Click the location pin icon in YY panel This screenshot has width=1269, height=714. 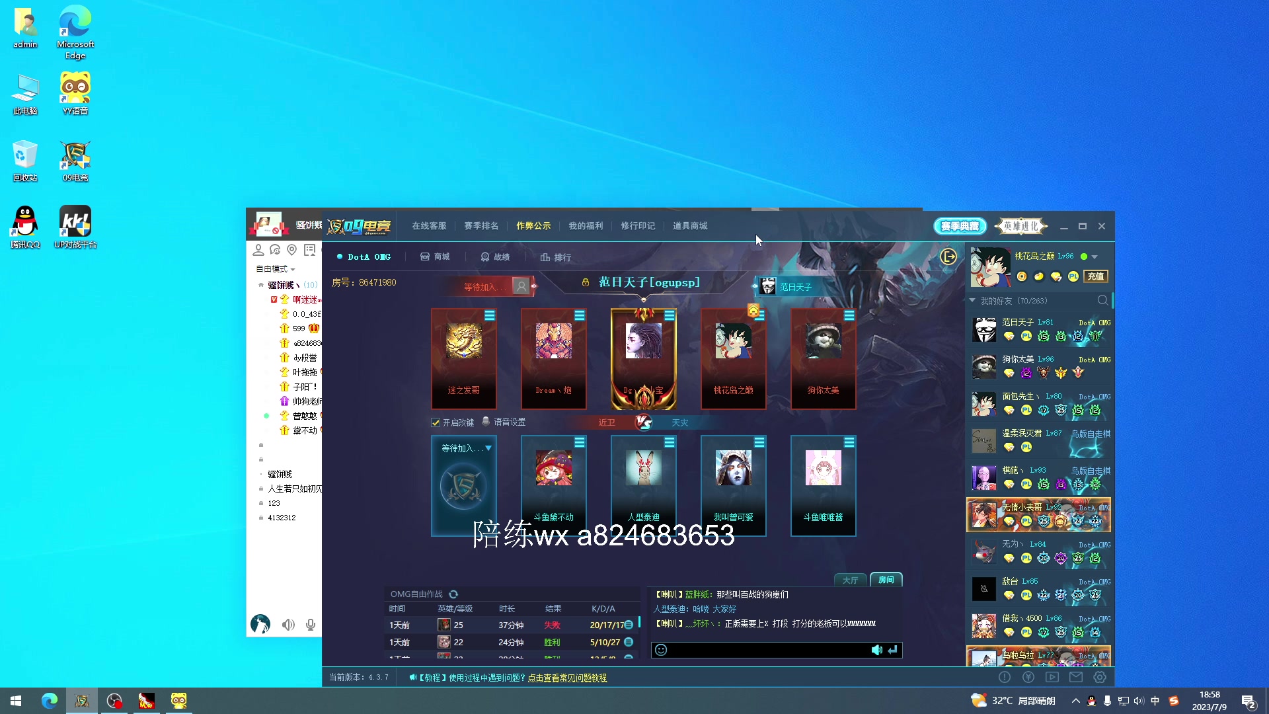(291, 250)
